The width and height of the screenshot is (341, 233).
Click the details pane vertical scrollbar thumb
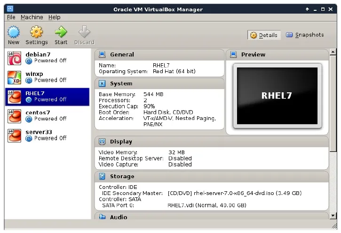[x=333, y=104]
